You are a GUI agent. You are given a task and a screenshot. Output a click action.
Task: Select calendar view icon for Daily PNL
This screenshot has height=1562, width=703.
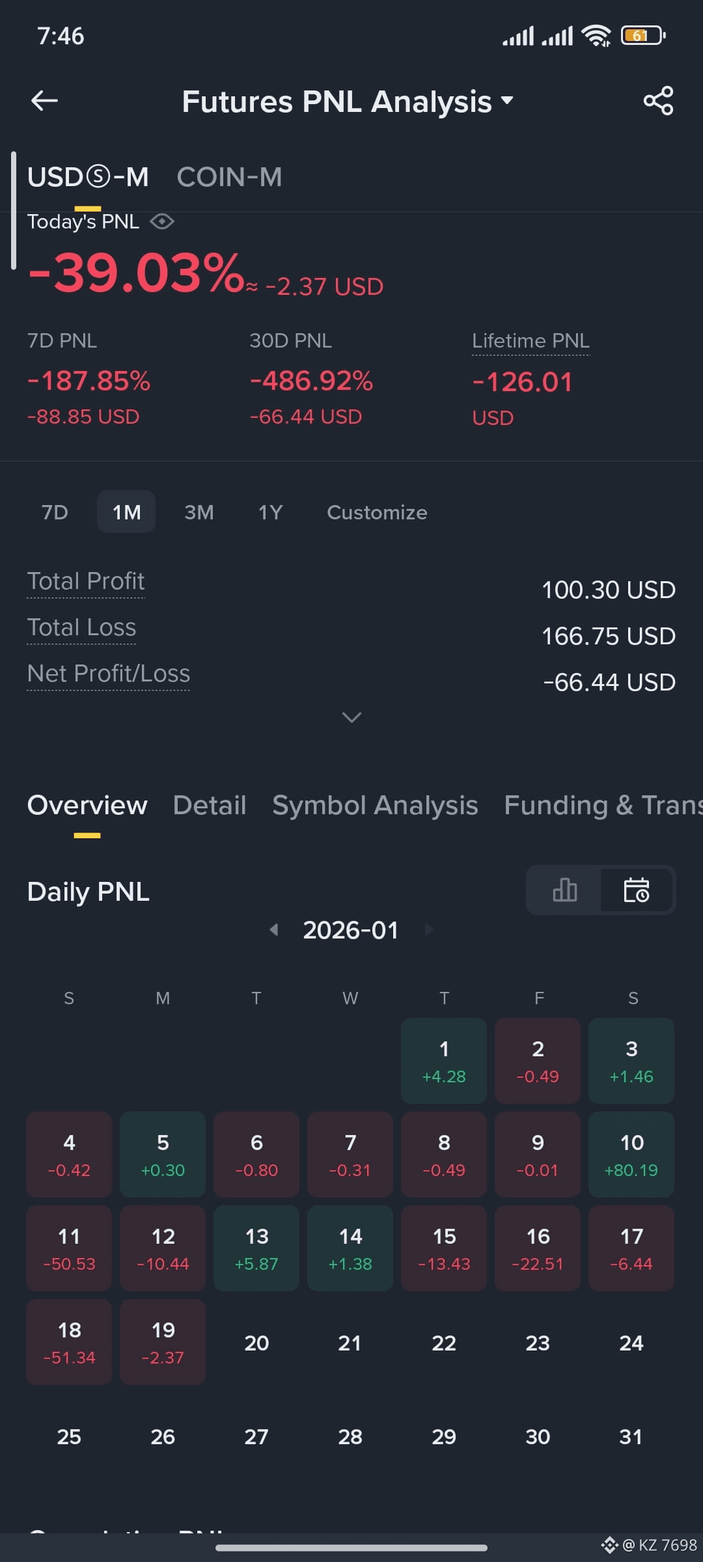point(637,890)
